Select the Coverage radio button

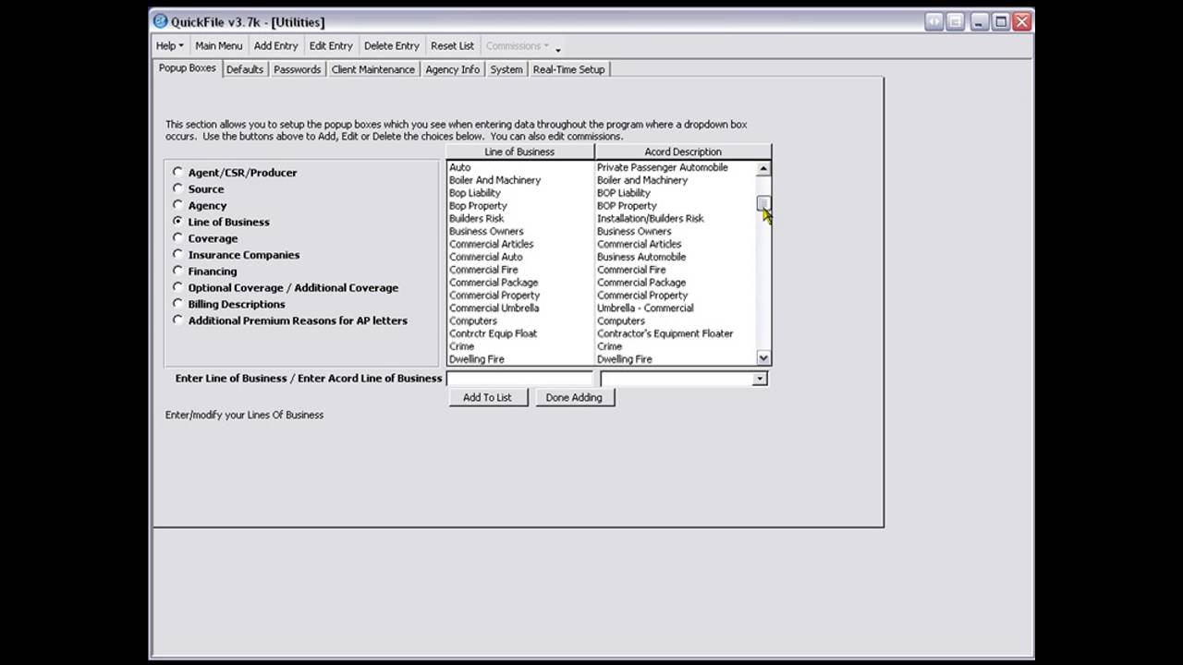coord(177,238)
